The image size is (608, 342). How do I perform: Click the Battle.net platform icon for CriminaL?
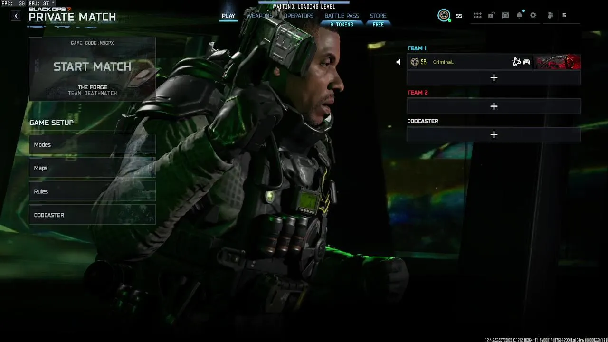517,62
